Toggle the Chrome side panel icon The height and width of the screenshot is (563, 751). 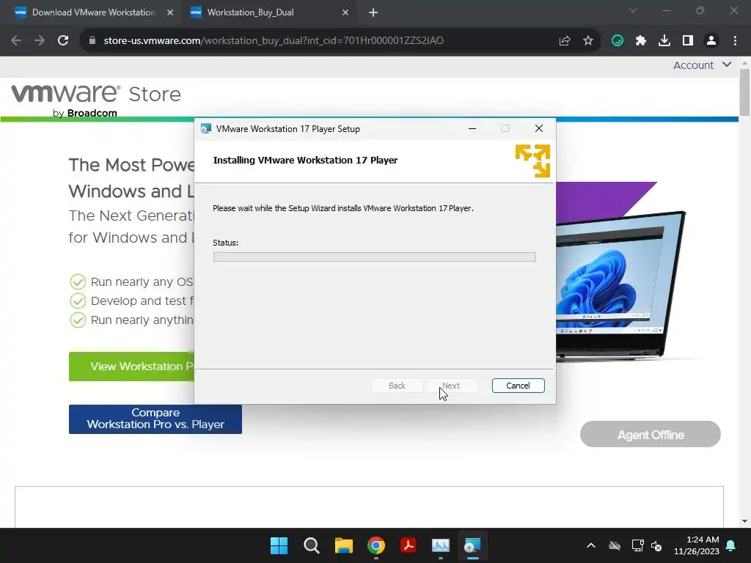tap(688, 41)
